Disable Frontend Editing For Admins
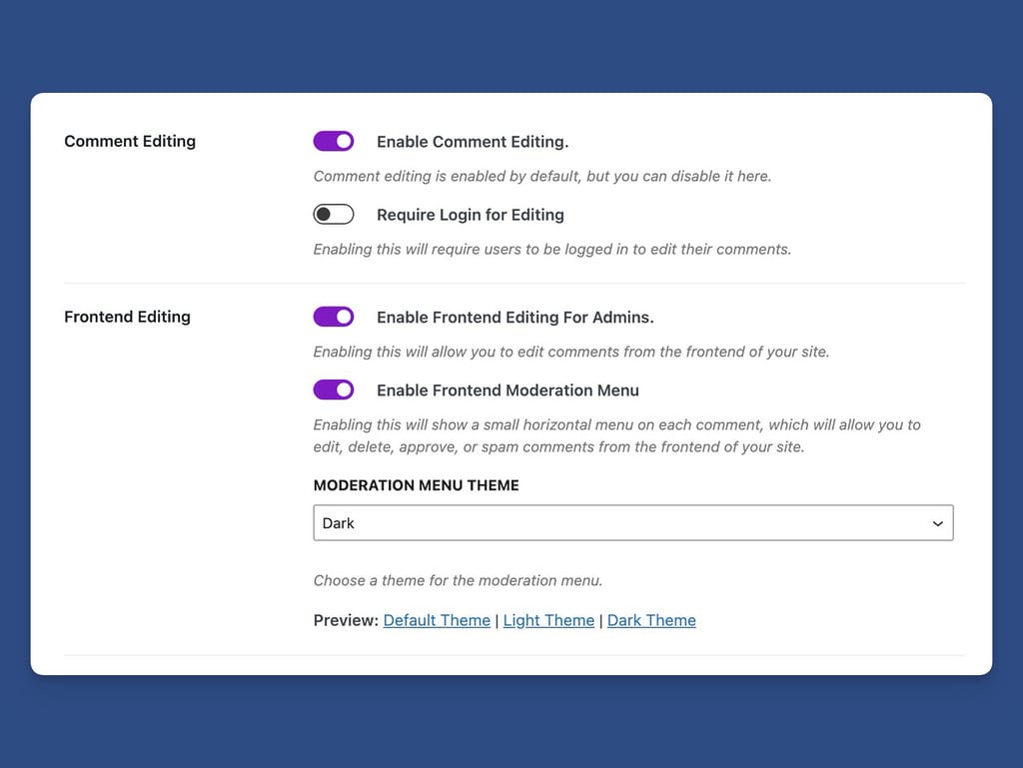This screenshot has height=768, width=1023. pyautogui.click(x=334, y=317)
